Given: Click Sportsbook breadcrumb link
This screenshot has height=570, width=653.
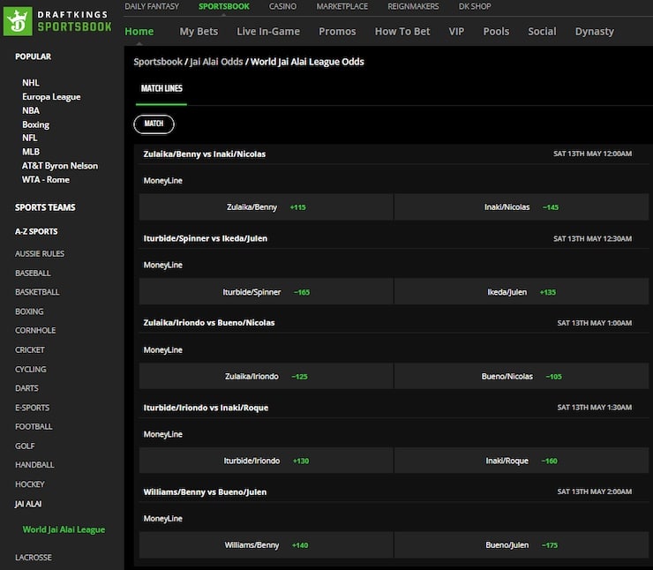Looking at the screenshot, I should [158, 62].
